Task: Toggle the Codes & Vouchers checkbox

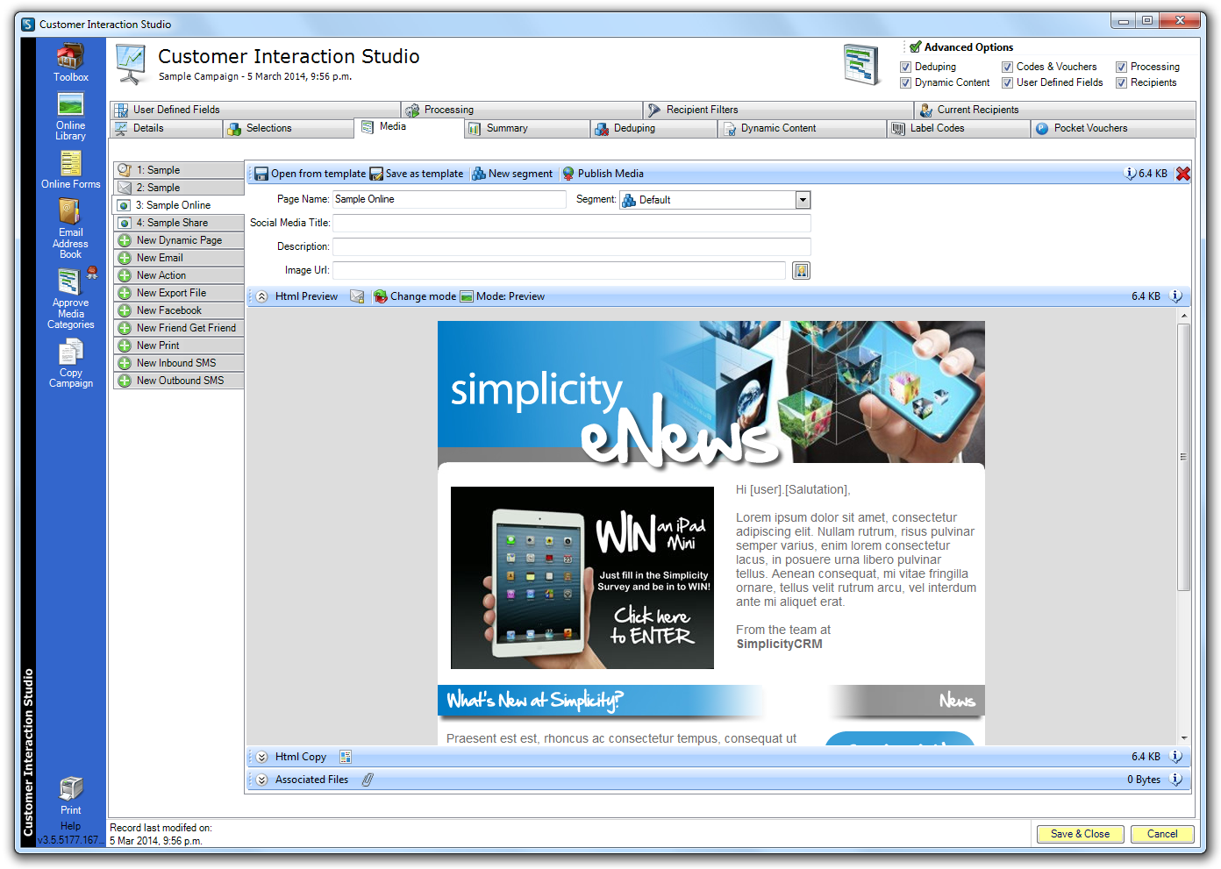Action: coord(1007,68)
